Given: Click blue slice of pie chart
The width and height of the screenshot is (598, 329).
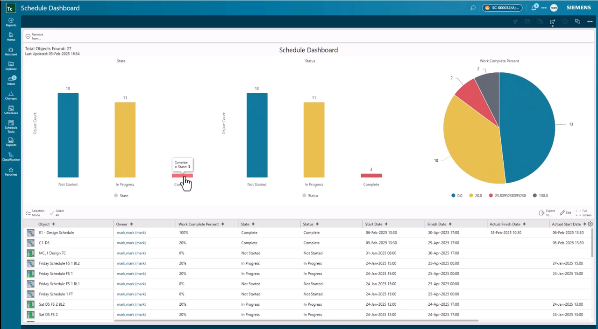Looking at the screenshot, I should pos(528,126).
